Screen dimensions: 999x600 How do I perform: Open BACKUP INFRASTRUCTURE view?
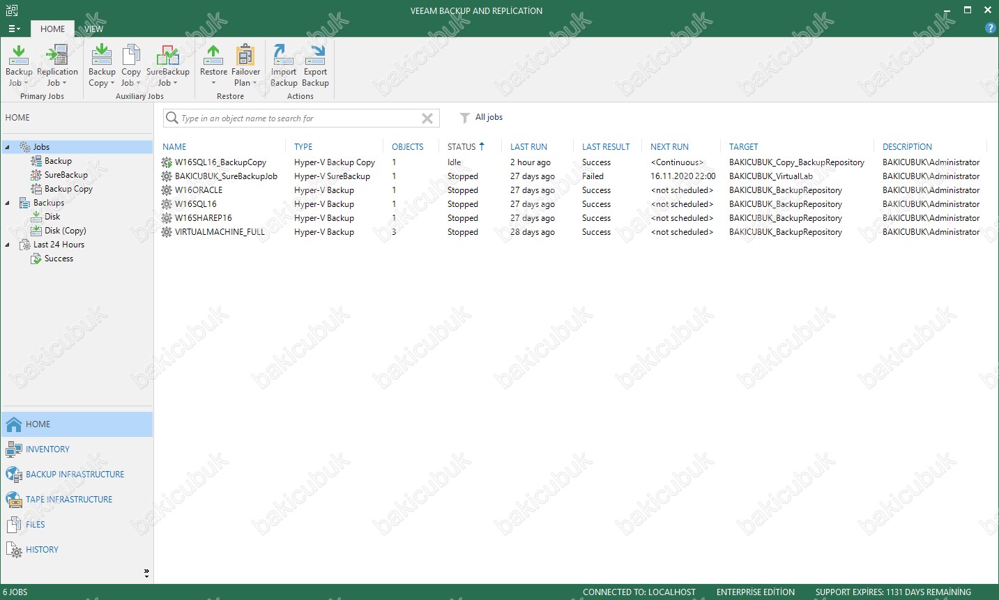pos(75,475)
